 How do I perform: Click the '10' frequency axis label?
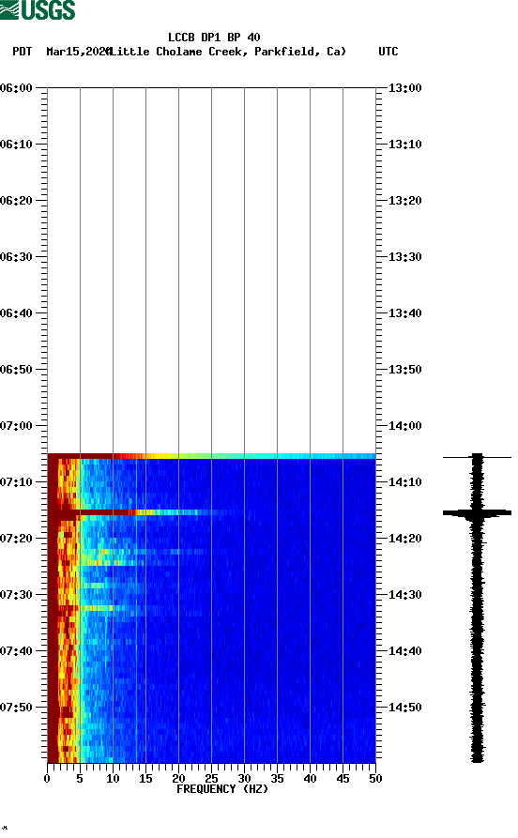[113, 779]
